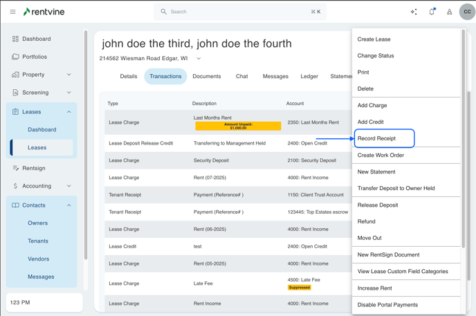This screenshot has width=476, height=316.
Task: Click the Dashboard sidebar icon
Action: 15,39
